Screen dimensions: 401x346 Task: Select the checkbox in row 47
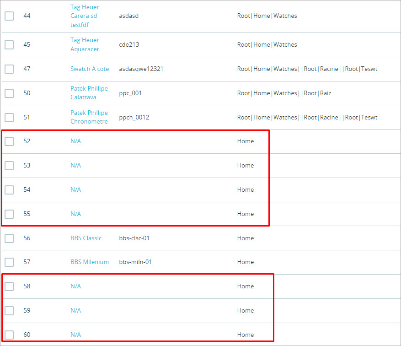tap(9, 69)
